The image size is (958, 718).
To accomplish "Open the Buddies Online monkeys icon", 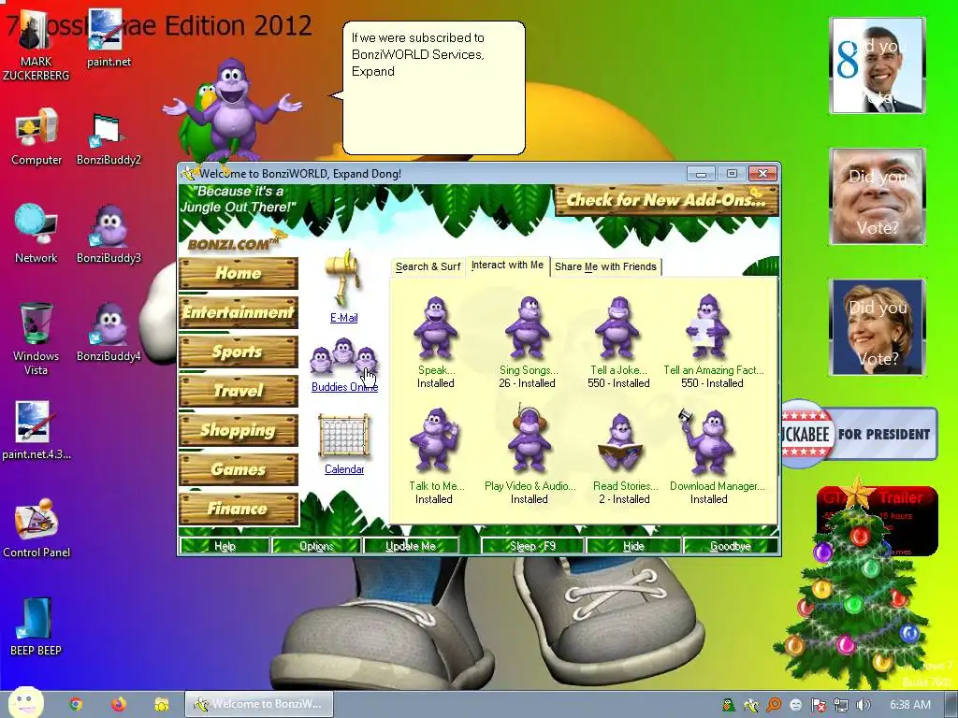I will (343, 357).
